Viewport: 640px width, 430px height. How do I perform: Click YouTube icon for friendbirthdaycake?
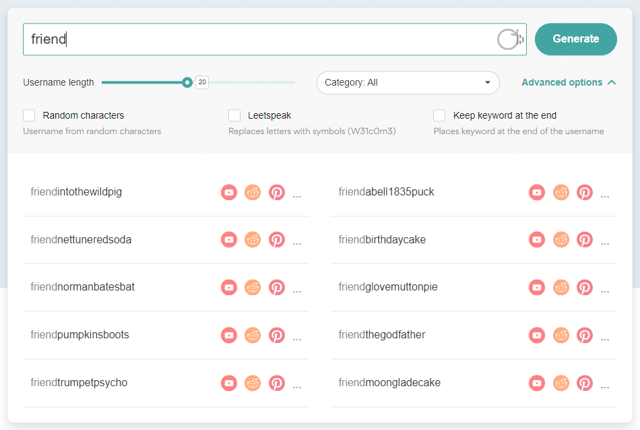click(537, 240)
